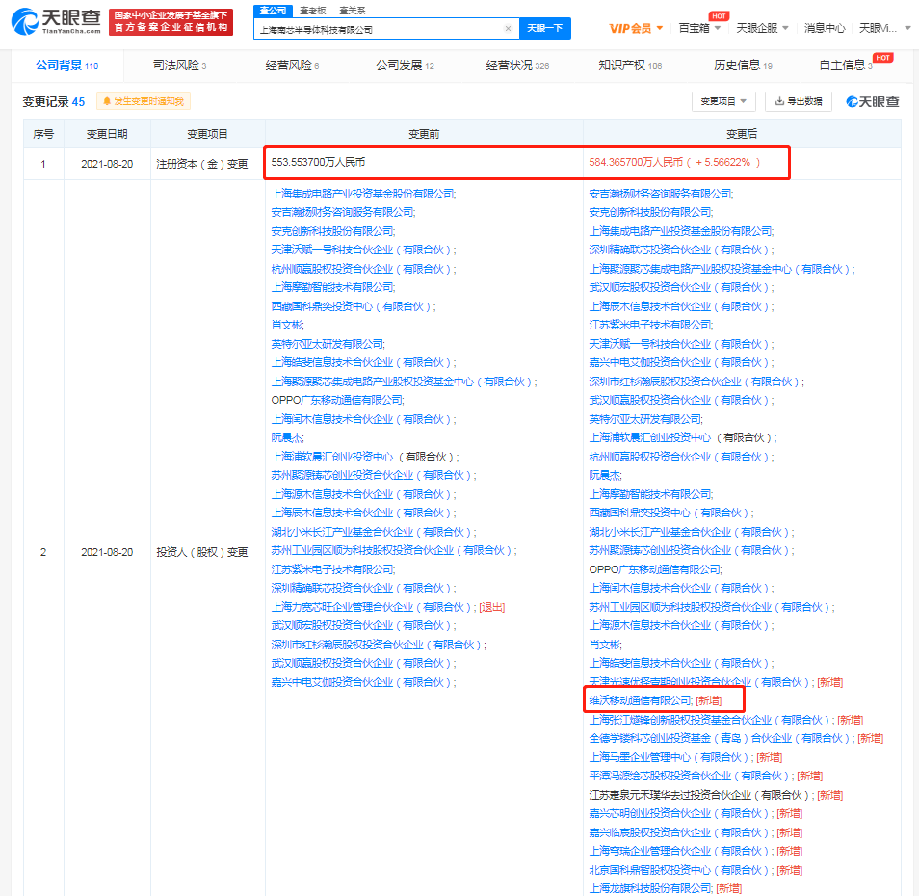Open 嘉兴临宸股权投资合伙企业 link
Screen dimensions: 919x896
[x=680, y=832]
